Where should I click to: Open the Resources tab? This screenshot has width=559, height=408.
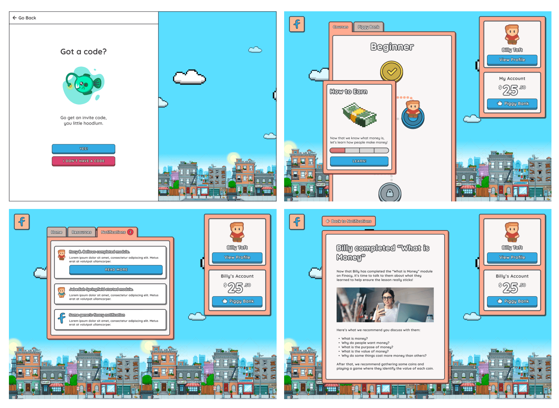tap(82, 232)
